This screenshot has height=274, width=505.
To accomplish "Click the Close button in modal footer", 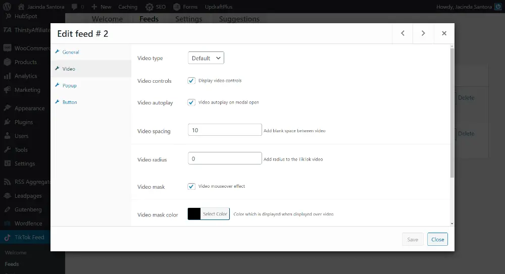I will 437,239.
